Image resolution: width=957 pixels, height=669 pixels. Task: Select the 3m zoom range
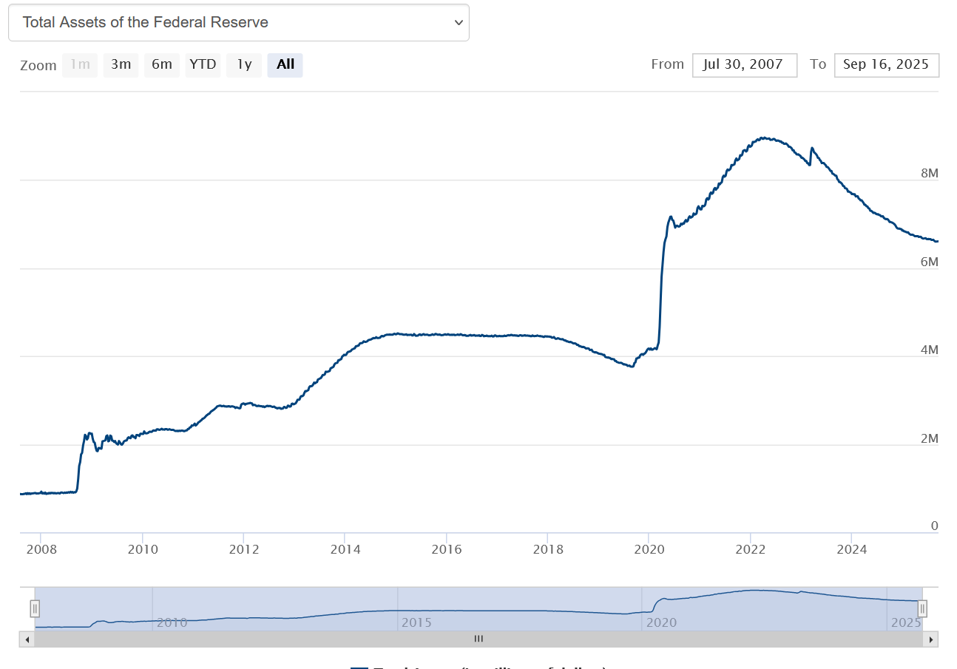coord(121,65)
